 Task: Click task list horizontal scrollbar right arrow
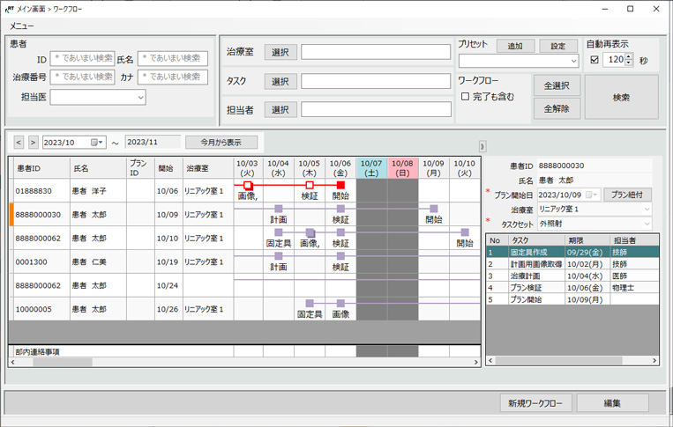pyautogui.click(x=654, y=361)
